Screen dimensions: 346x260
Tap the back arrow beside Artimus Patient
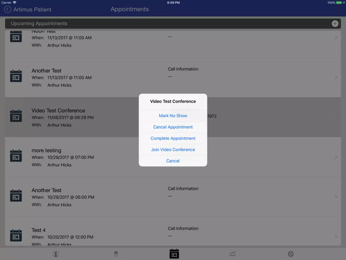point(8,9)
